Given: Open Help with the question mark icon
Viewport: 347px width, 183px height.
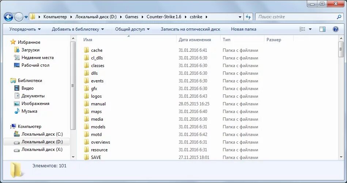Looking at the screenshot, I should tap(336, 29).
